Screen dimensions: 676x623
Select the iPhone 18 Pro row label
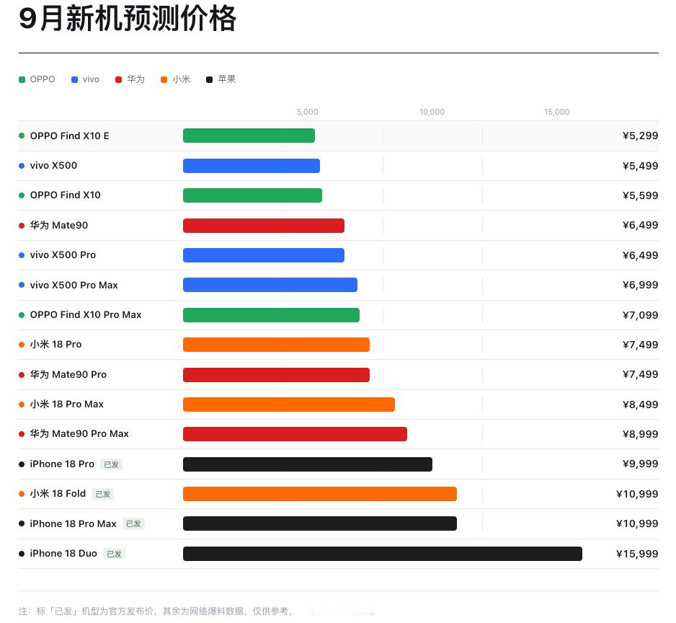(62, 464)
